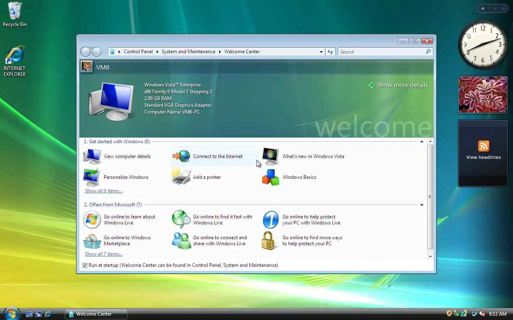Click the System and Maintenance breadcrumb
Image resolution: width=513 pixels, height=320 pixels.
click(188, 52)
